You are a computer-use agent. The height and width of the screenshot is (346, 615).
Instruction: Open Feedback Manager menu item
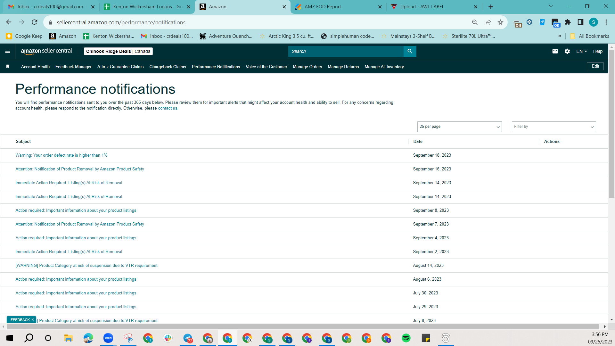(x=73, y=67)
